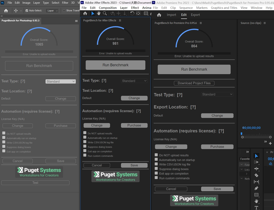Click Download Project Files button

194,83
